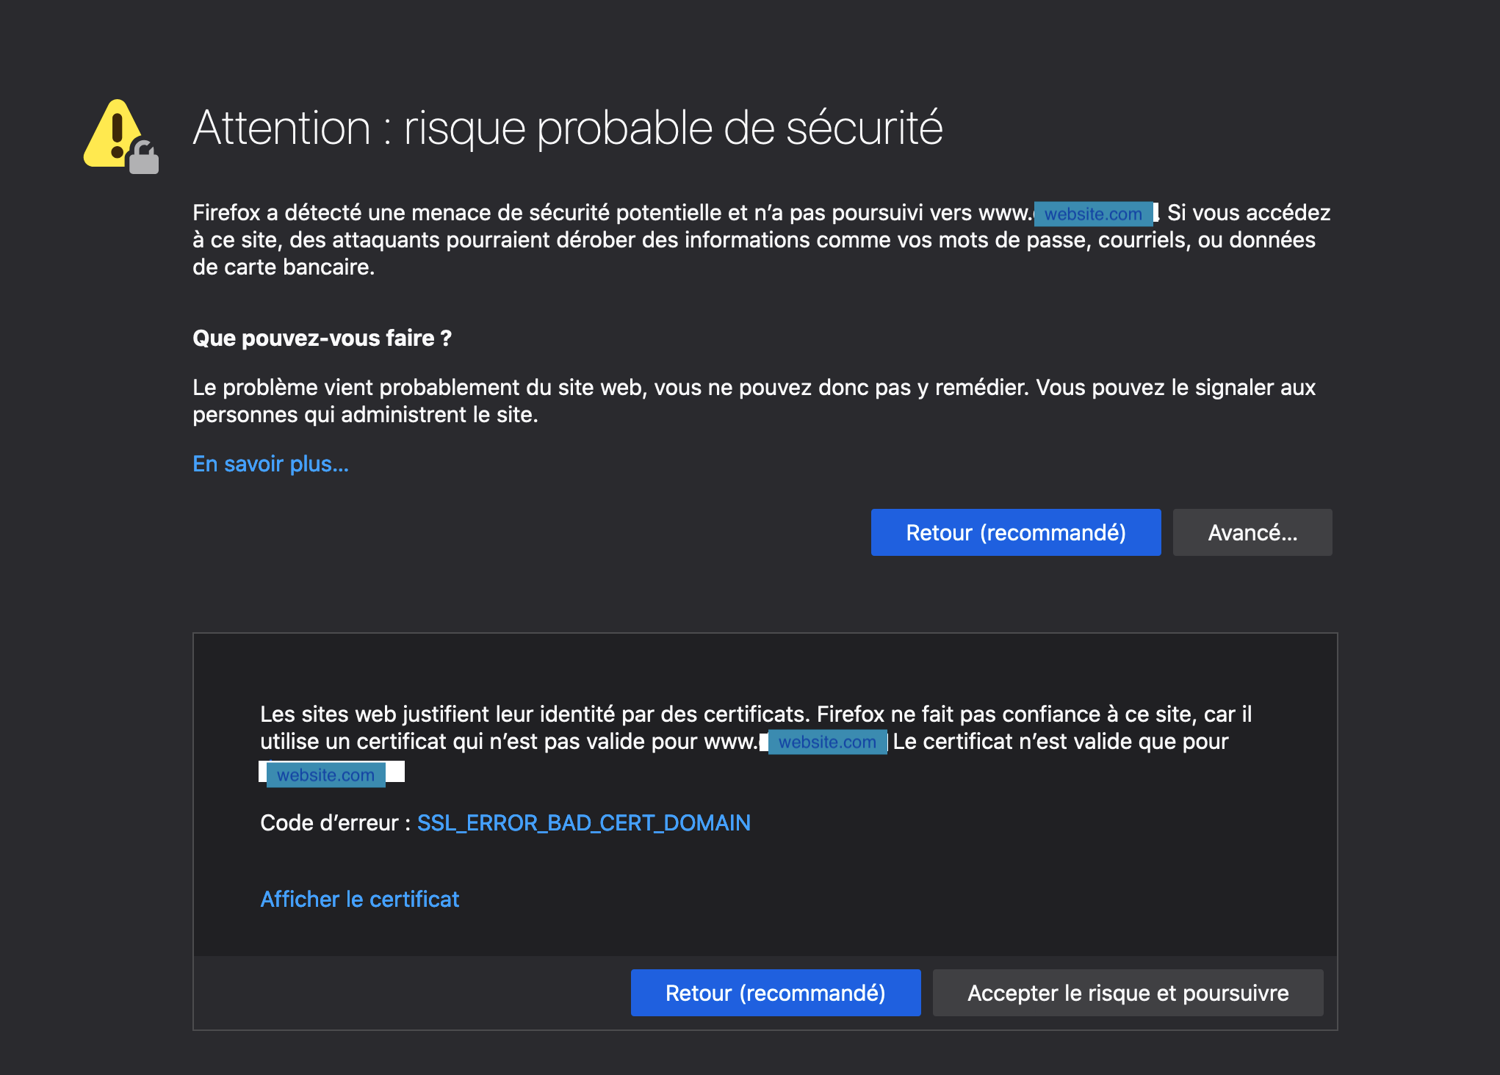Click the "de carte bancaire." line of text
The width and height of the screenshot is (1500, 1075).
[284, 267]
